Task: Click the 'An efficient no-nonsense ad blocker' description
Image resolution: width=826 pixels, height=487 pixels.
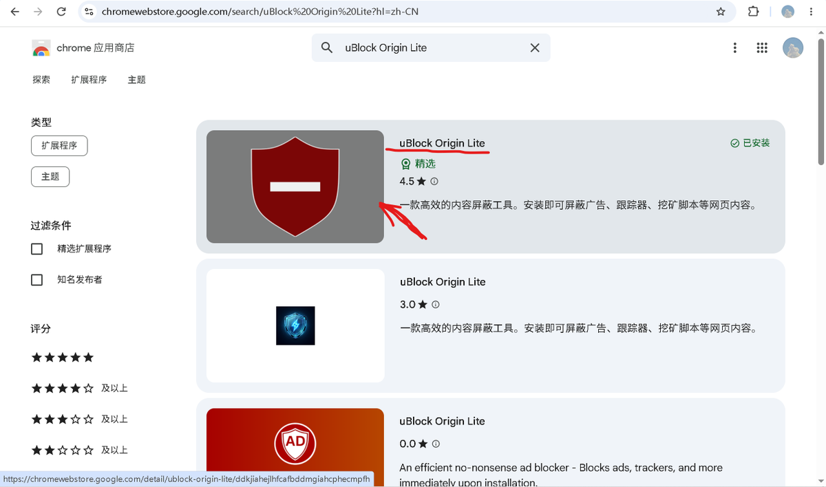Action: (x=560, y=474)
